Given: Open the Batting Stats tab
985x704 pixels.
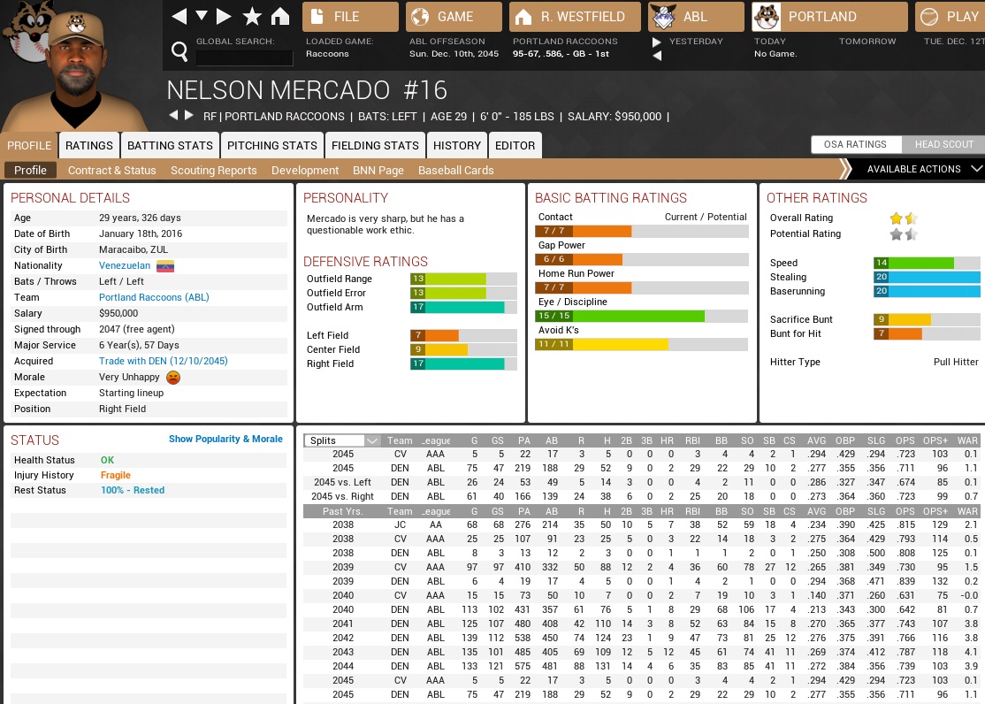Looking at the screenshot, I should (x=170, y=145).
